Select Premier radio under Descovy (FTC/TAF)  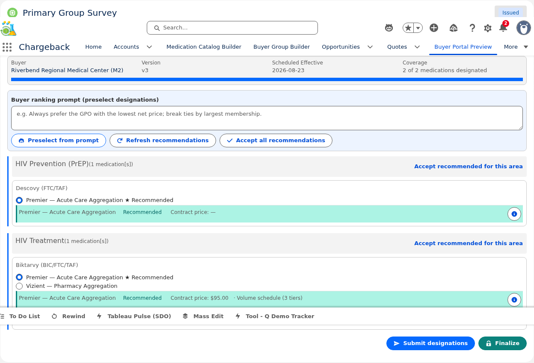[19, 200]
